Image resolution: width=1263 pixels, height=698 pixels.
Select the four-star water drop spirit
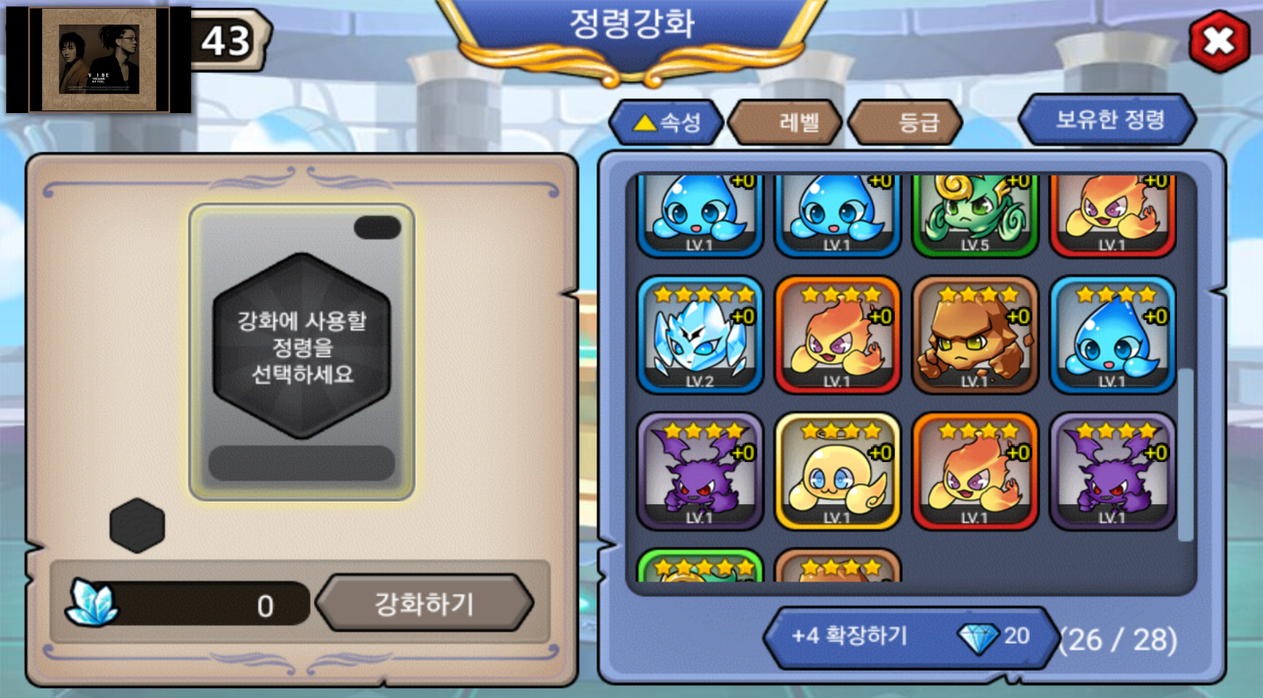tap(1113, 335)
